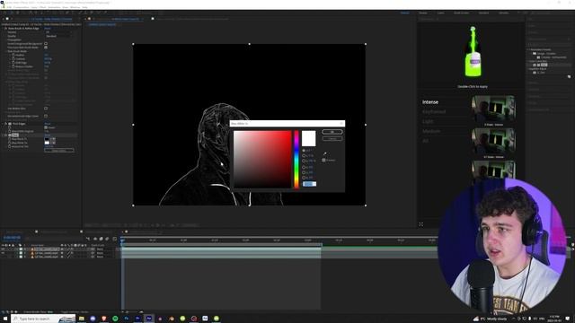575x323 pixels.
Task: Open Photoshop from the taskbar
Action: (127, 319)
